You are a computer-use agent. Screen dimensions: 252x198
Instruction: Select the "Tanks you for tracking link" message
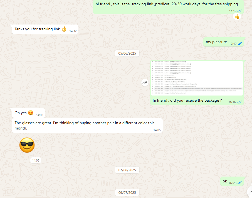[37, 29]
